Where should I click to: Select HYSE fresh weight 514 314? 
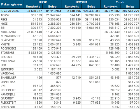pyautogui.click(x=36, y=24)
